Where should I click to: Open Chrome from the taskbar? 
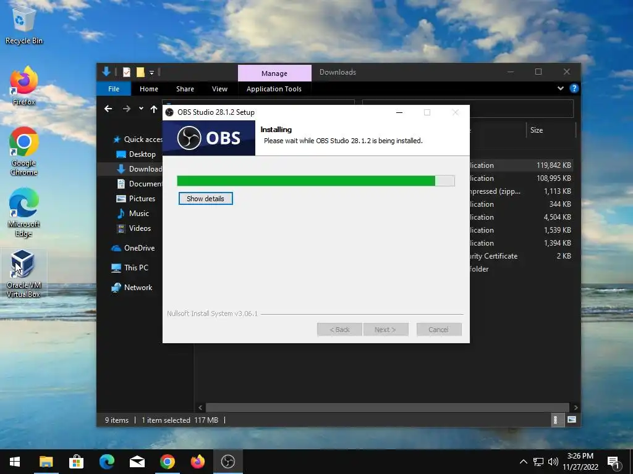168,462
